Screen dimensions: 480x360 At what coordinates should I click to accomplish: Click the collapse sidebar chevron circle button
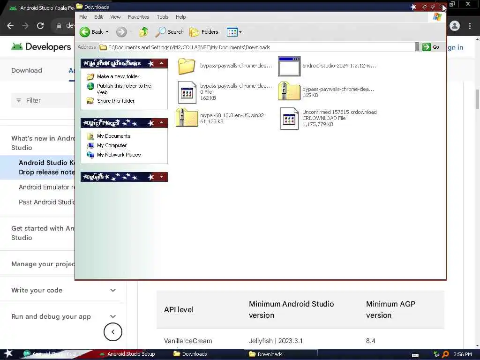[x=113, y=332]
